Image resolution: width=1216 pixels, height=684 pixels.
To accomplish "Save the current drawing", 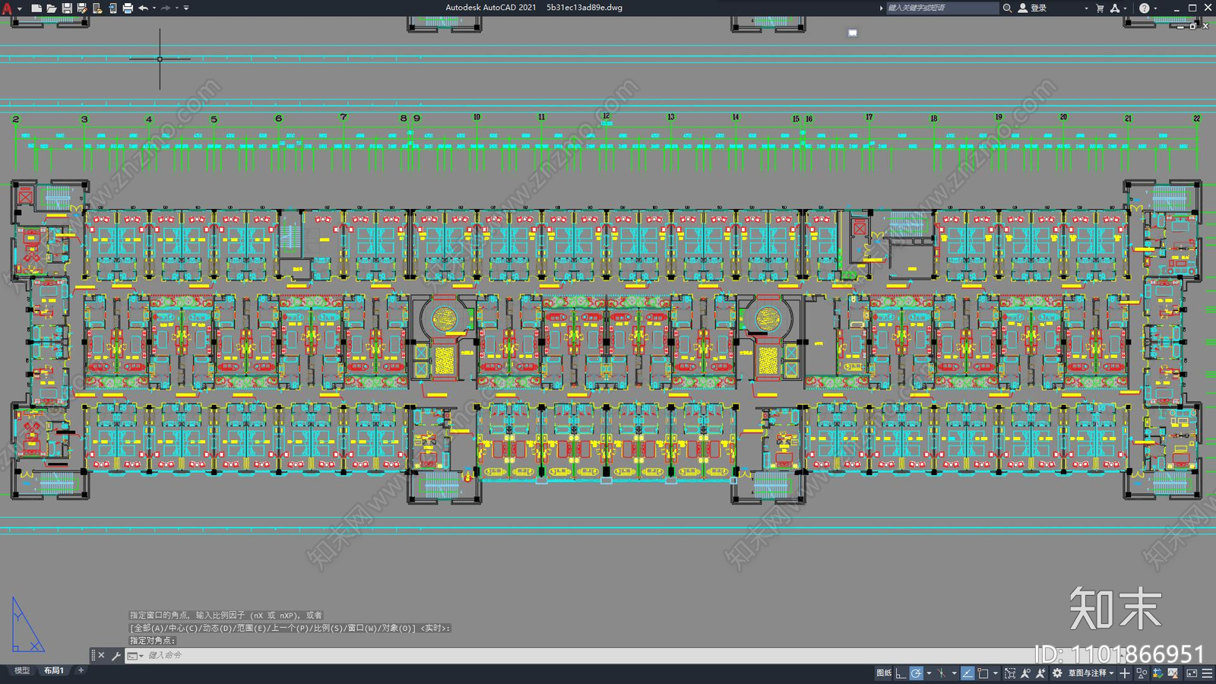I will 67,8.
